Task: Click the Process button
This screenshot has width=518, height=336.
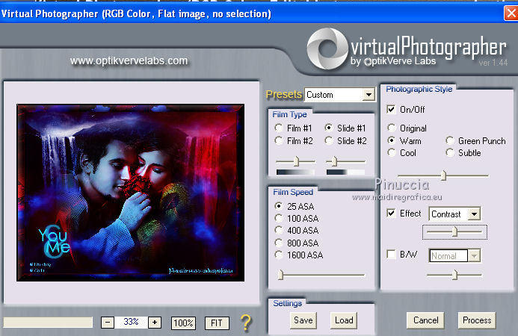Action: (x=477, y=320)
